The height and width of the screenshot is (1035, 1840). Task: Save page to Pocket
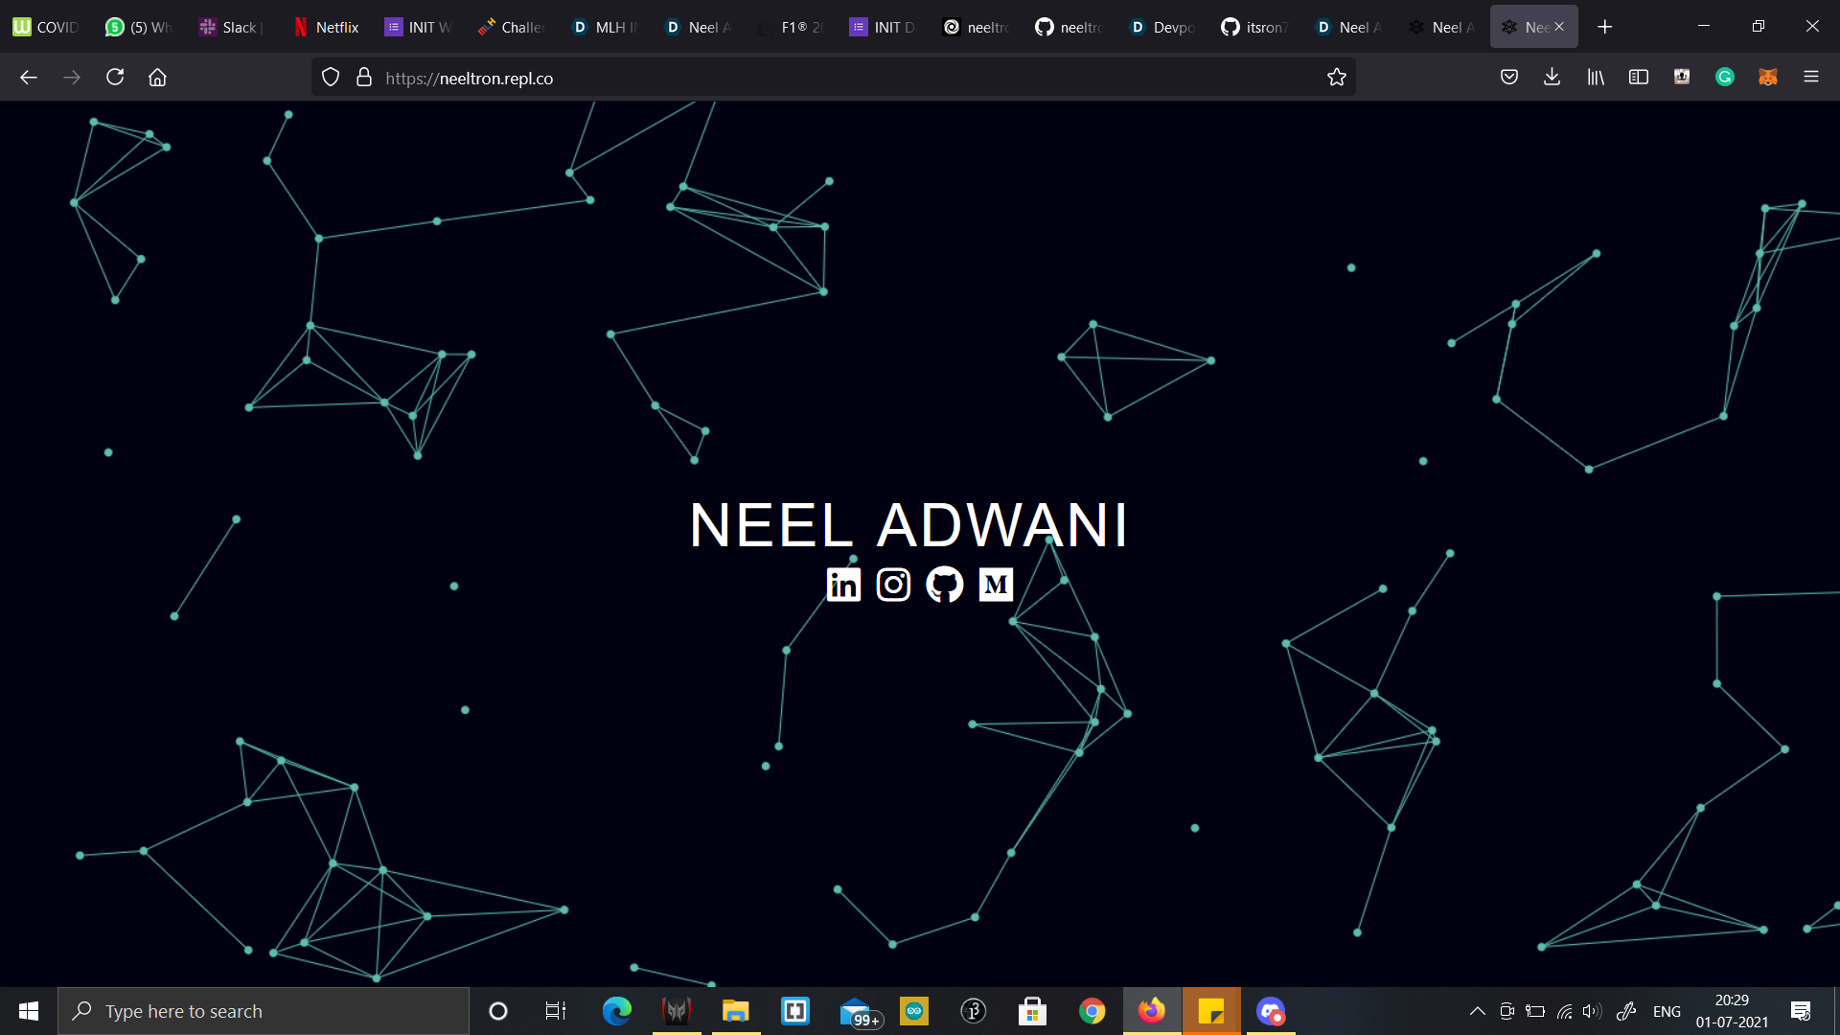coord(1509,78)
